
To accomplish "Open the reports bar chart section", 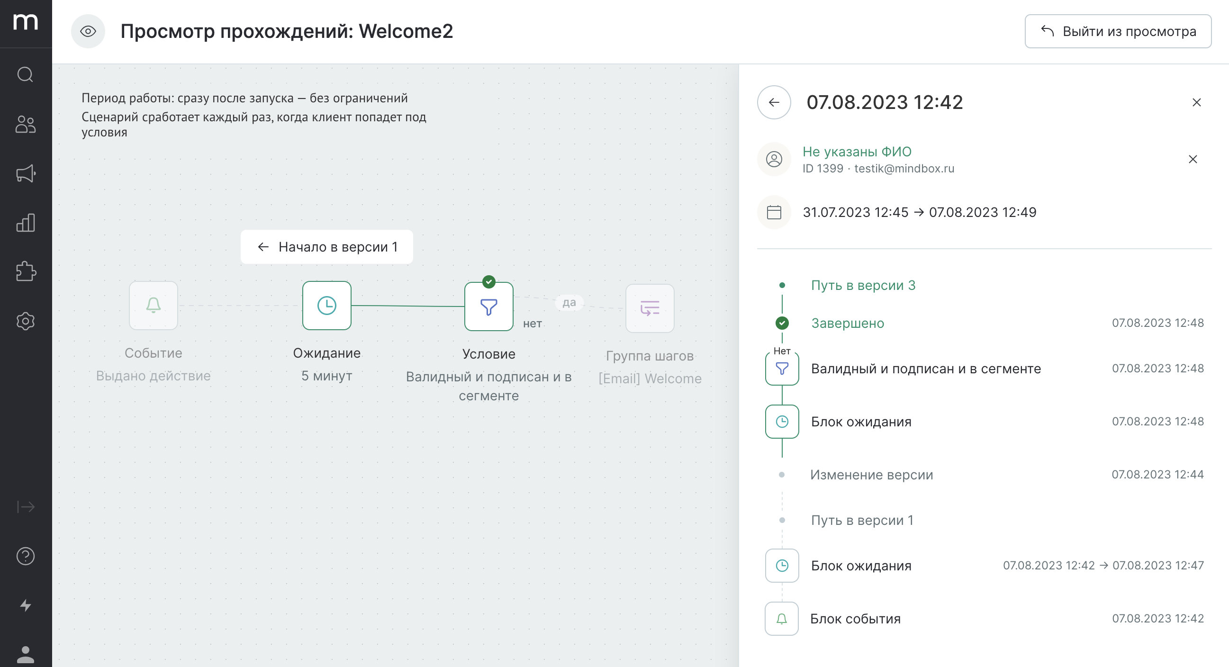I will pyautogui.click(x=25, y=222).
